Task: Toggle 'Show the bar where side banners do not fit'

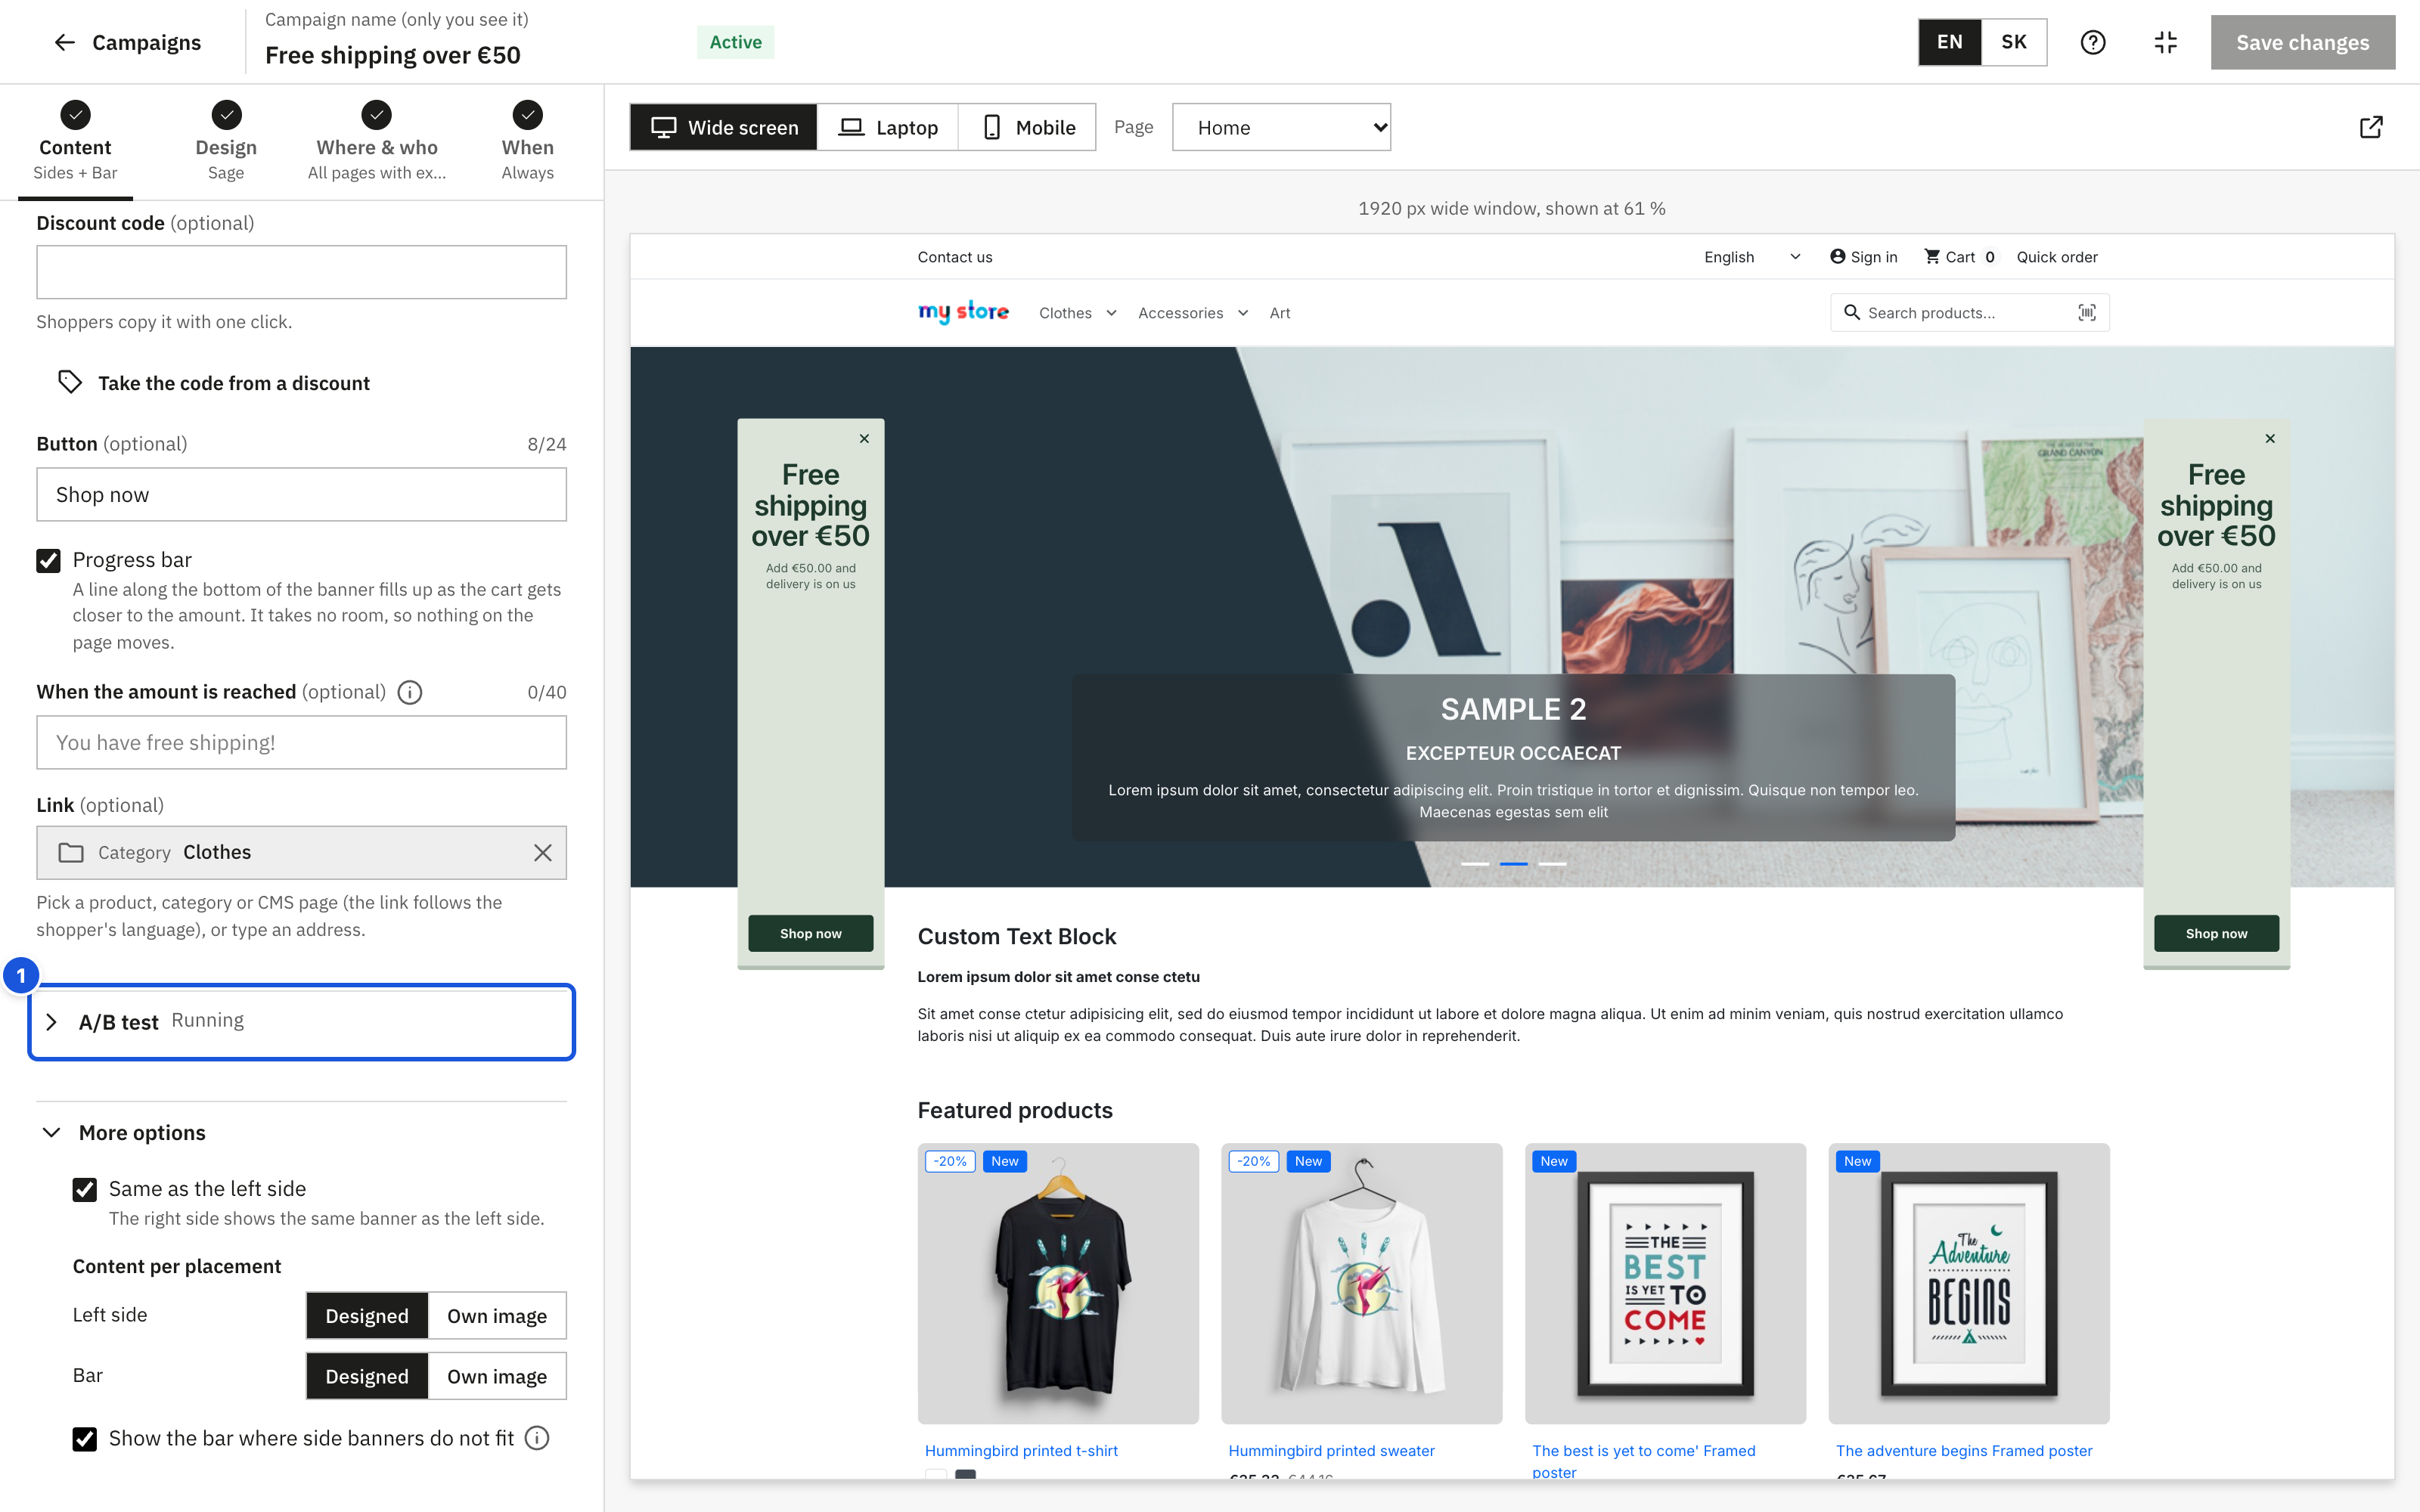Action: [85, 1439]
